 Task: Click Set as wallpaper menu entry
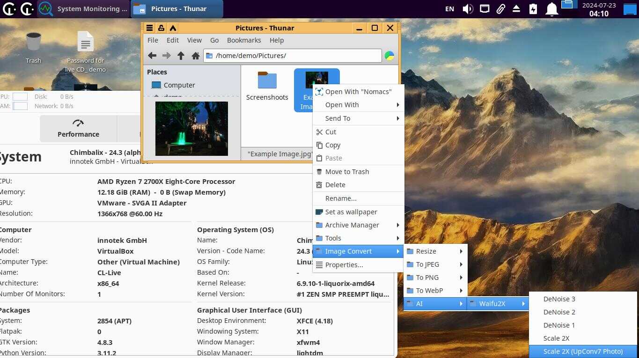coord(351,212)
